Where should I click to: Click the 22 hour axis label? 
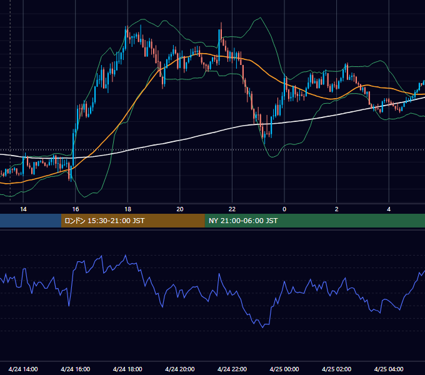tap(232, 209)
